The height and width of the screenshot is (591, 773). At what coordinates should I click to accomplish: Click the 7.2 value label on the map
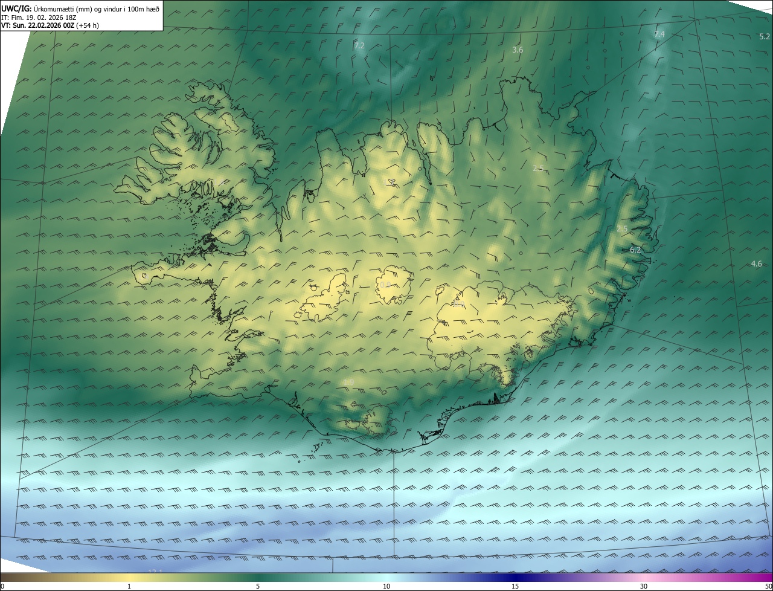tap(359, 46)
